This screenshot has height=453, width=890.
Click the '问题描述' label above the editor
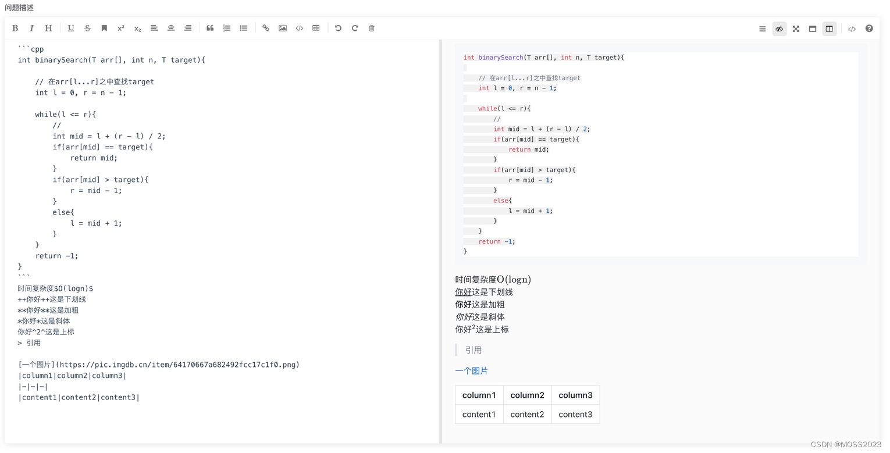[x=19, y=8]
